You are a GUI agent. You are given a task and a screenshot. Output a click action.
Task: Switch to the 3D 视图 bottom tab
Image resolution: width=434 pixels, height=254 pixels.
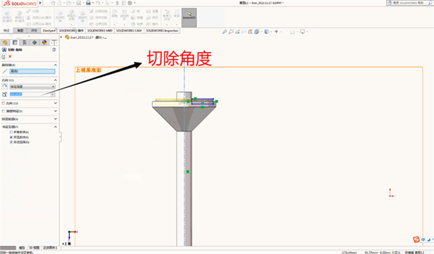click(34, 248)
